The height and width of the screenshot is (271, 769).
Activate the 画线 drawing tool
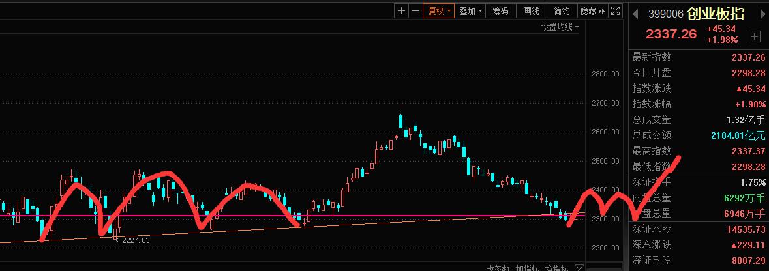pyautogui.click(x=531, y=11)
